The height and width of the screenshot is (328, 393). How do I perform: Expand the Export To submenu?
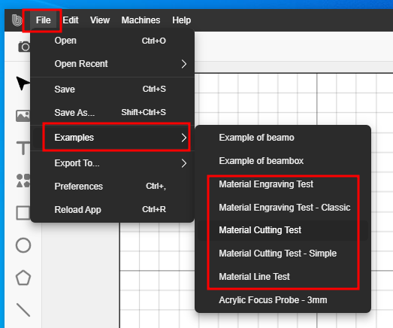click(183, 163)
